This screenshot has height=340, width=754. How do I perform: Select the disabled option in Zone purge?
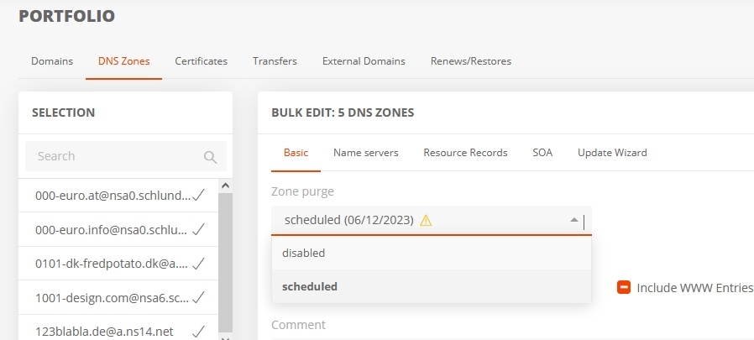point(432,253)
